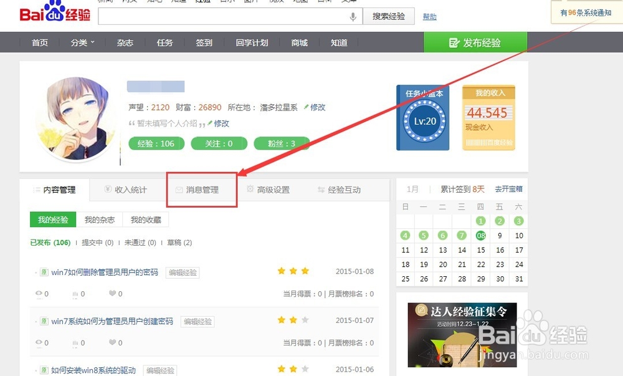This screenshot has height=376, width=623.
Task: Go to 首页 in navigation bar
Action: coord(40,42)
